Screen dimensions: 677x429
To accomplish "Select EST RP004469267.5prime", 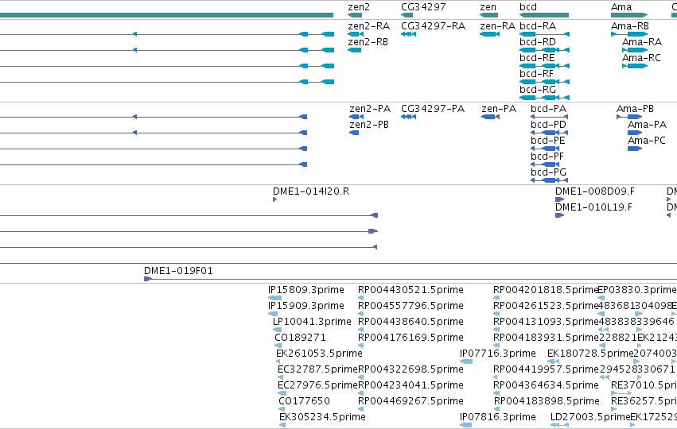I will [x=361, y=410].
